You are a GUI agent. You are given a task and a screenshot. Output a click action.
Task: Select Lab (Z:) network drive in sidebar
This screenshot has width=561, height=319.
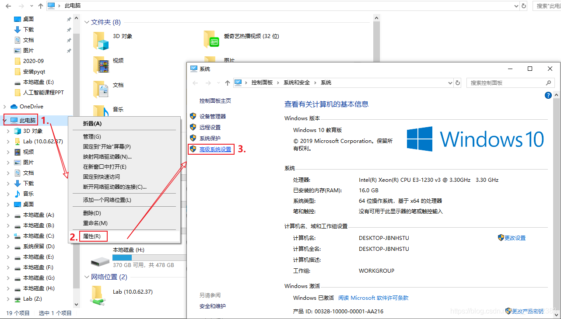coord(33,299)
